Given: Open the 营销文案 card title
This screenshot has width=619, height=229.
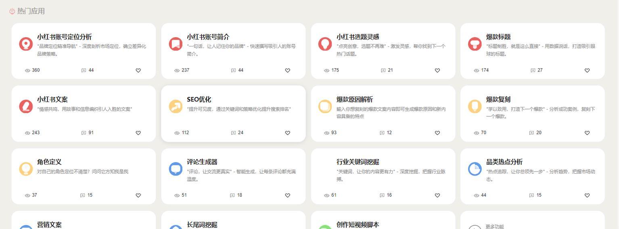Looking at the screenshot, I should click(49, 225).
